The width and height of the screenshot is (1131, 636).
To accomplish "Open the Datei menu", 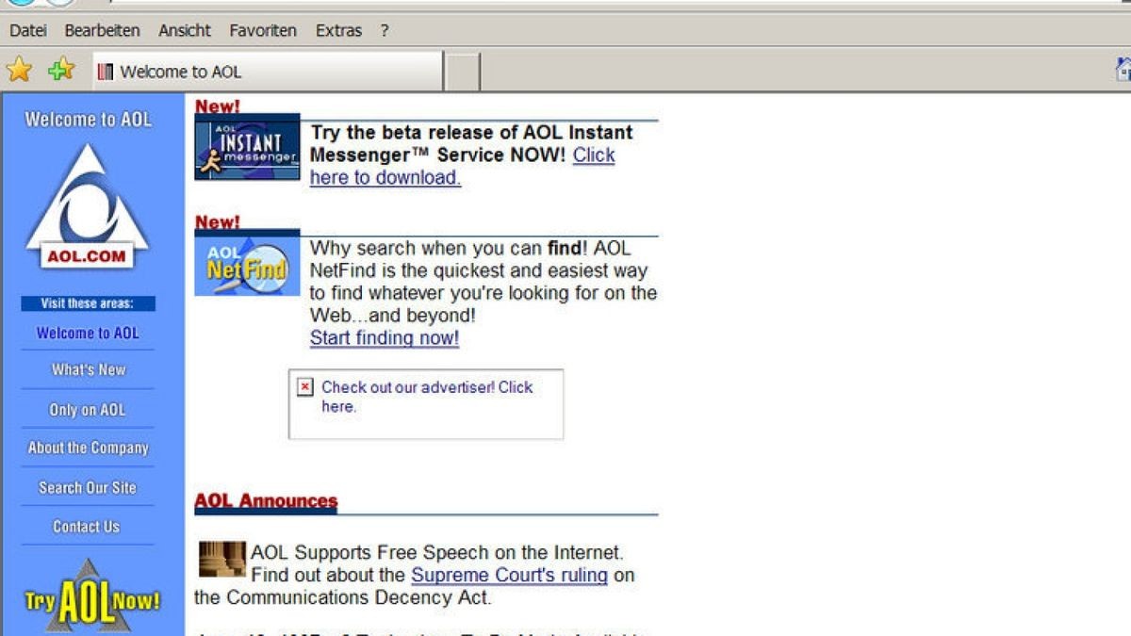I will click(x=27, y=30).
